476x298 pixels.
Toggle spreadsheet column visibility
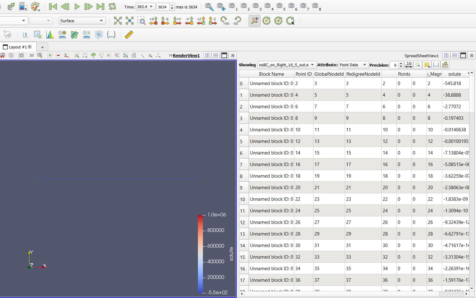click(427, 65)
